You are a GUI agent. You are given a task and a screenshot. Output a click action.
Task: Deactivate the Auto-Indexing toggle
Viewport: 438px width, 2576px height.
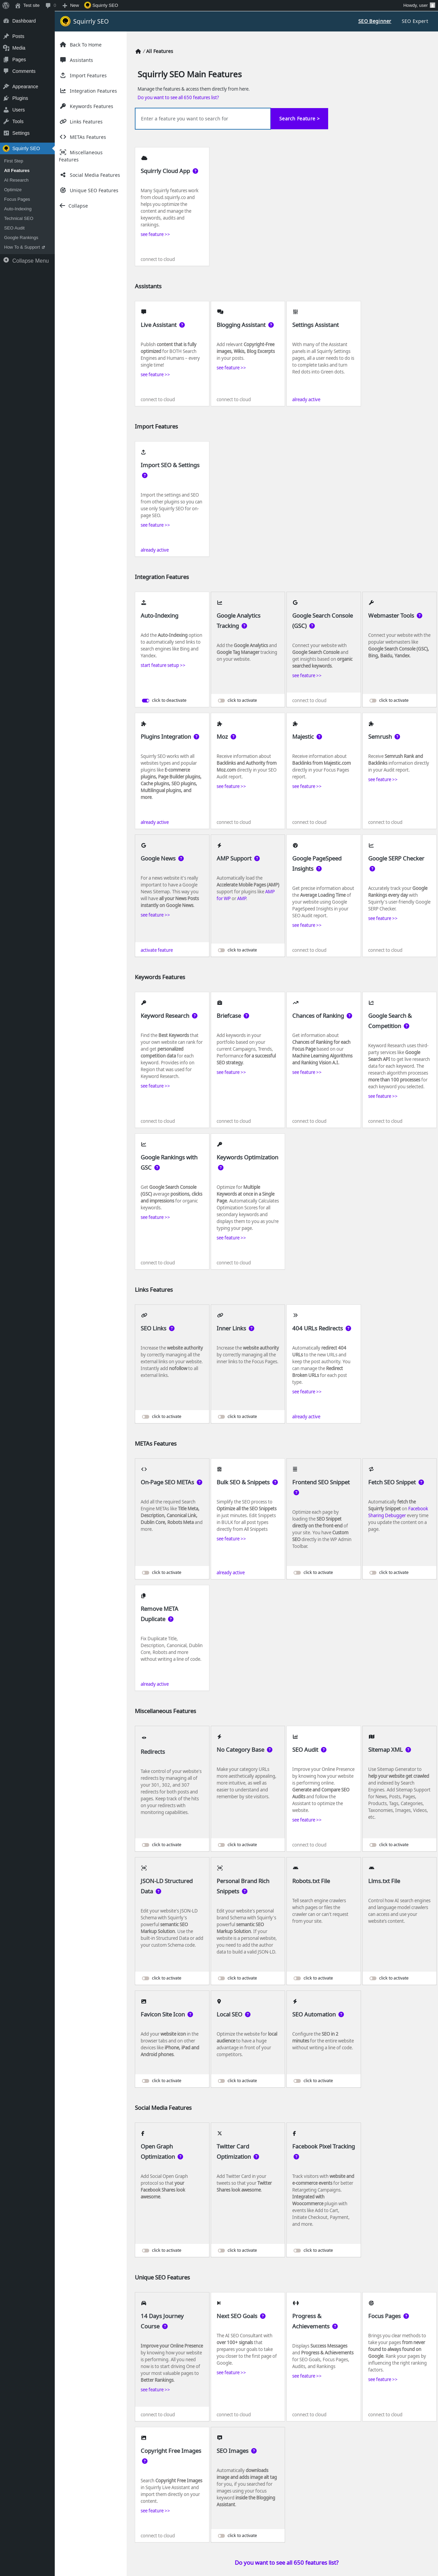click(145, 700)
